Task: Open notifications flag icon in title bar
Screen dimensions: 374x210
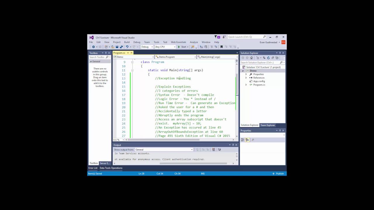Action: coord(217,37)
